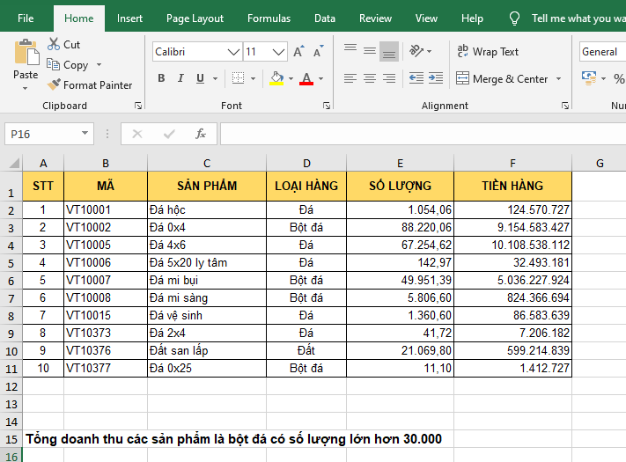Toggle Bold formatting

[x=161, y=78]
